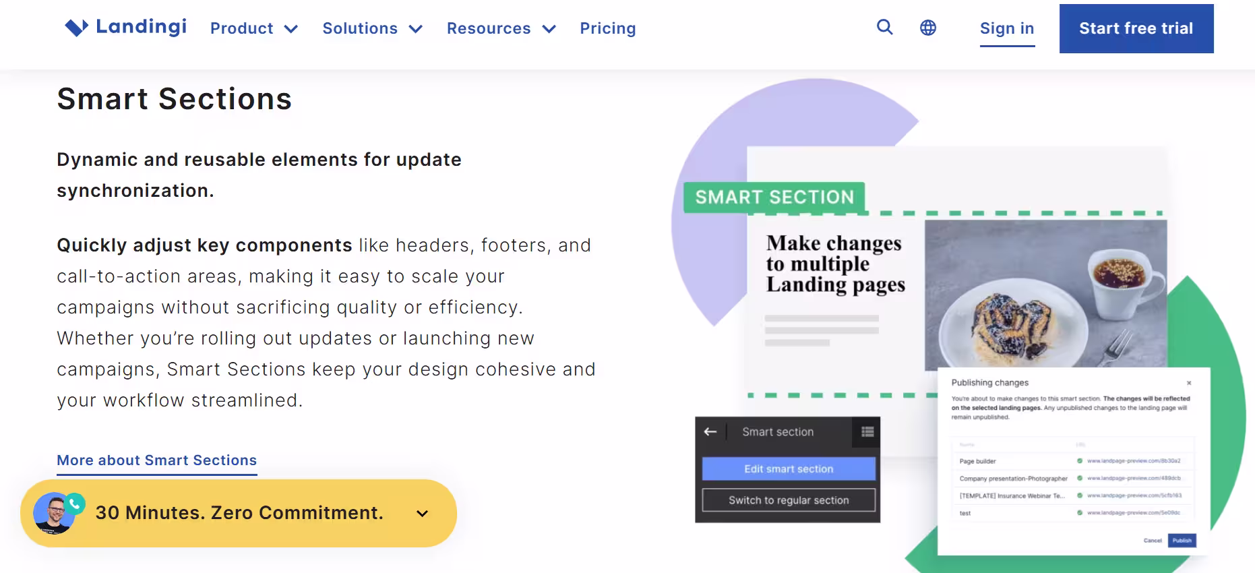Expand the Solutions menu
1255x573 pixels.
pos(372,28)
